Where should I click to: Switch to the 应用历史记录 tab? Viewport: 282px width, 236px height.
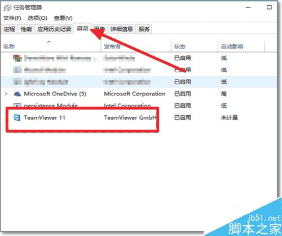click(x=54, y=29)
